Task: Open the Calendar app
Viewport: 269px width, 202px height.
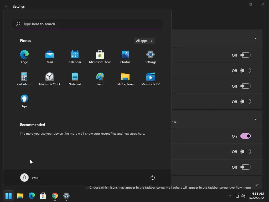Action: click(75, 57)
